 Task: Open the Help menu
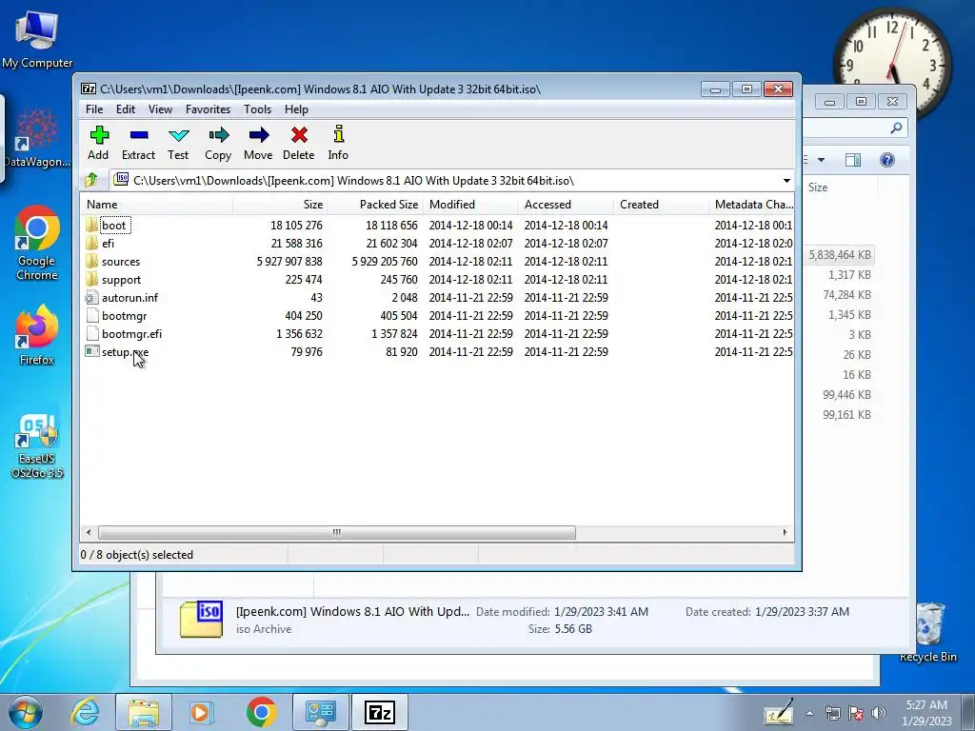pyautogui.click(x=297, y=109)
